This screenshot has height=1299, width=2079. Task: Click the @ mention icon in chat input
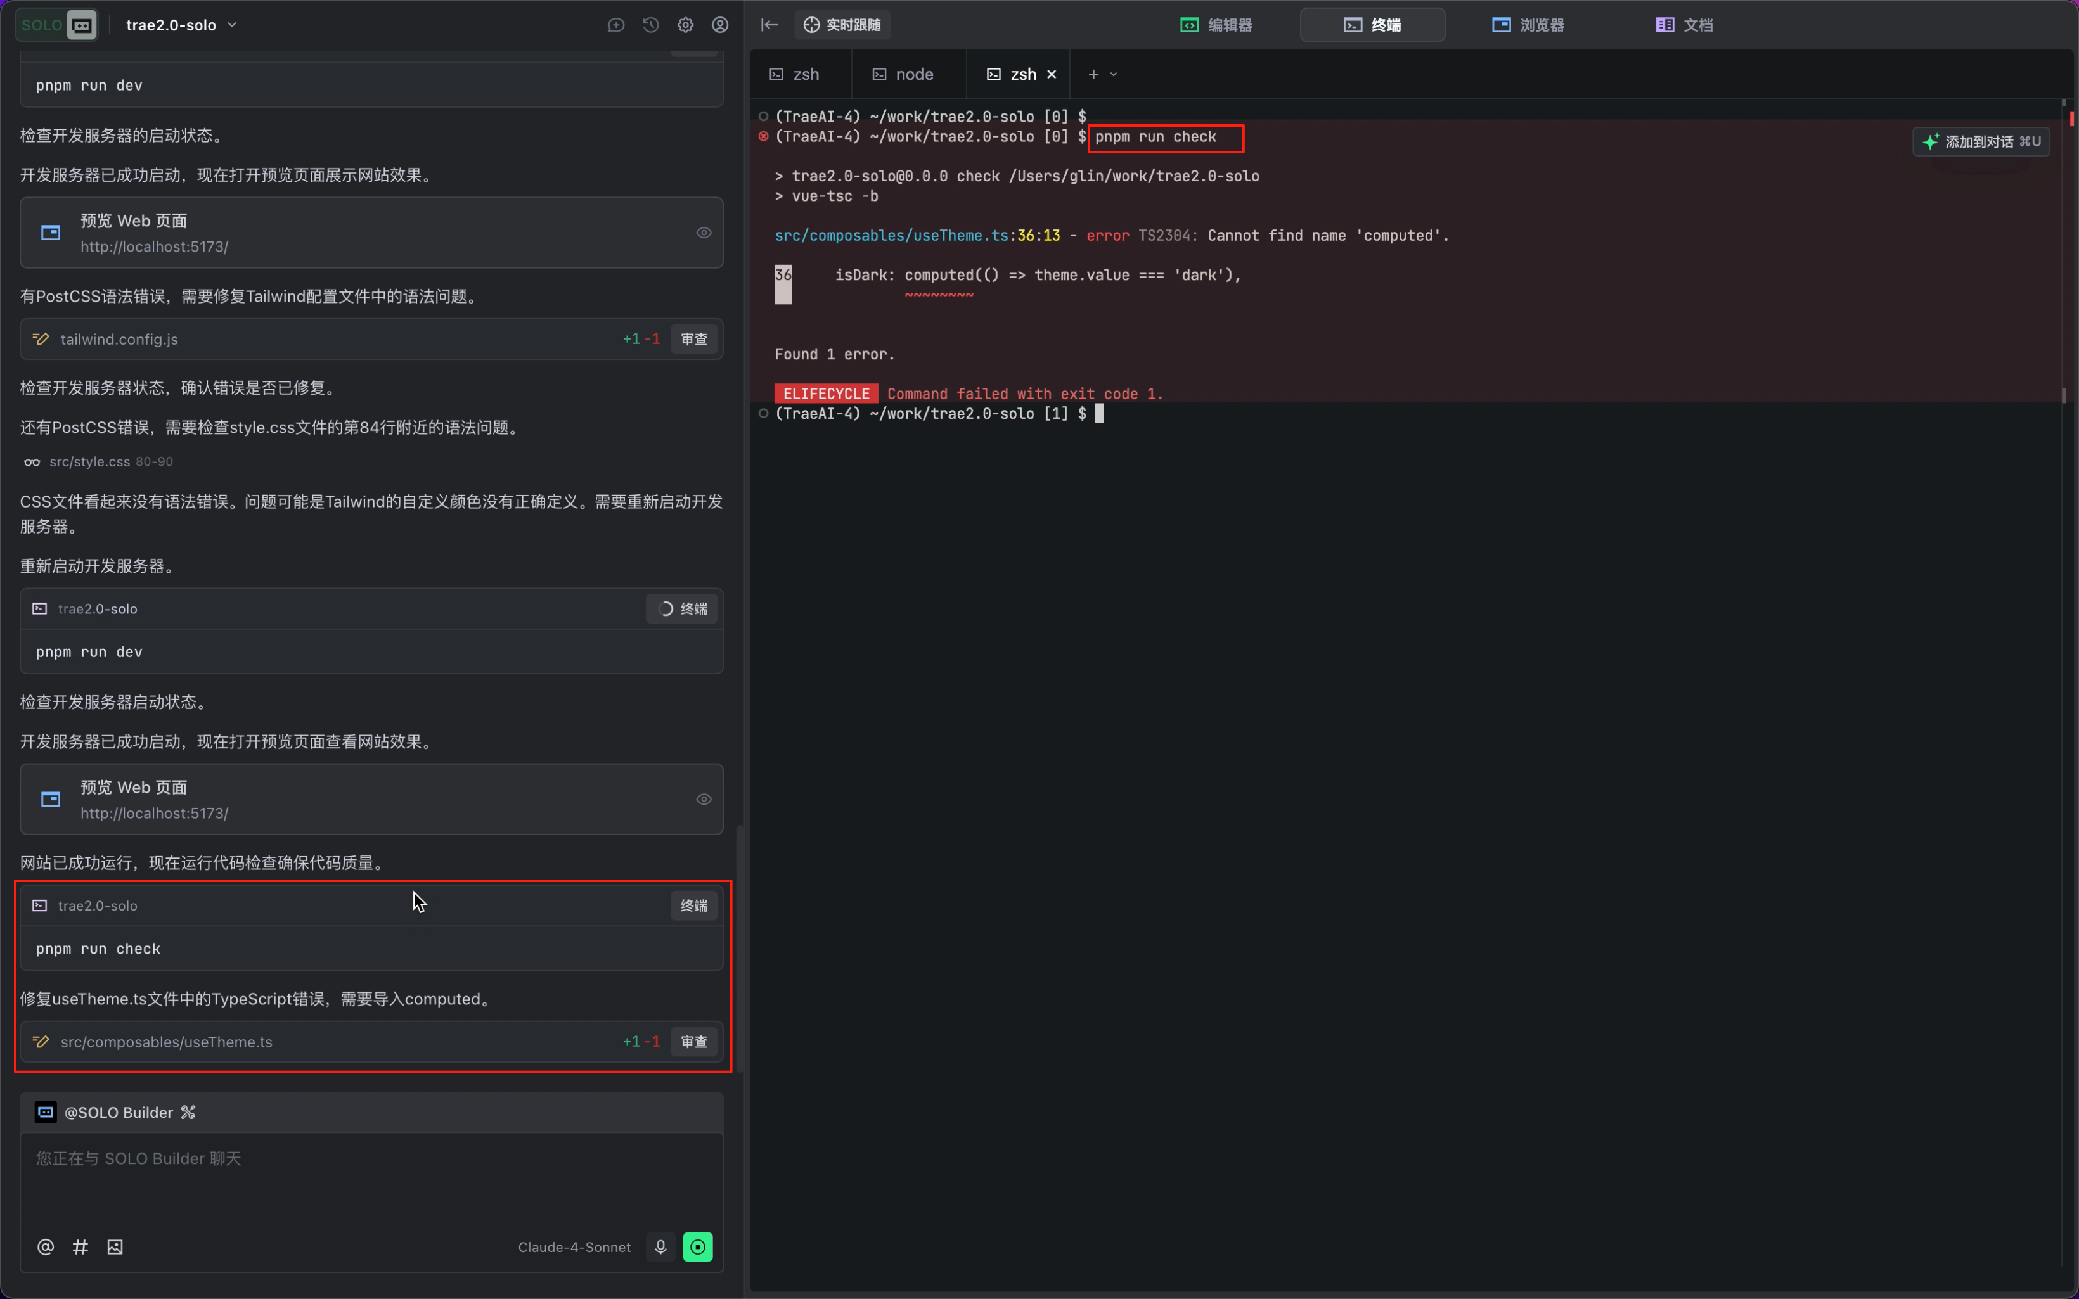pos(44,1246)
